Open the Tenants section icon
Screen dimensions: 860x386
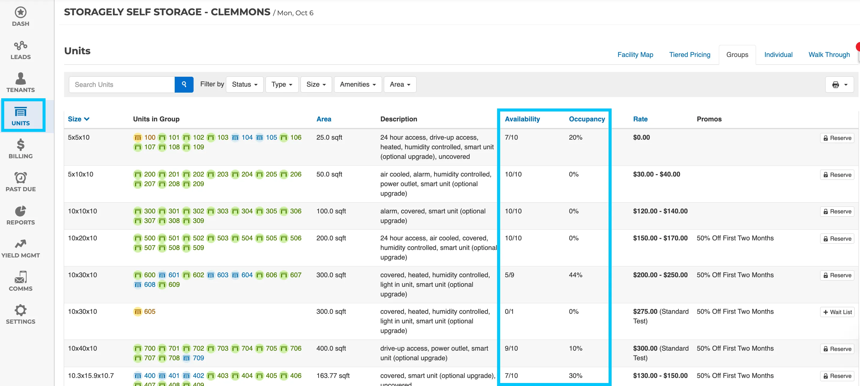20,79
